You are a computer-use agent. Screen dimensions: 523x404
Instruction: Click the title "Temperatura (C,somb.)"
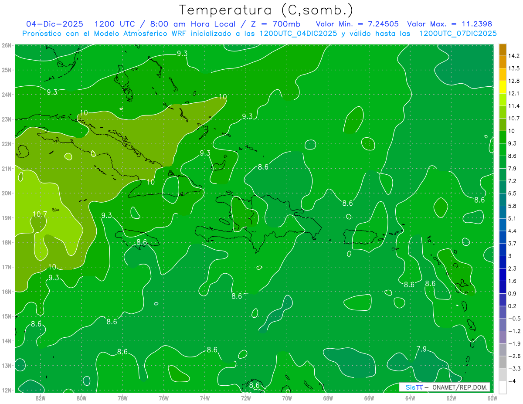tap(266, 10)
